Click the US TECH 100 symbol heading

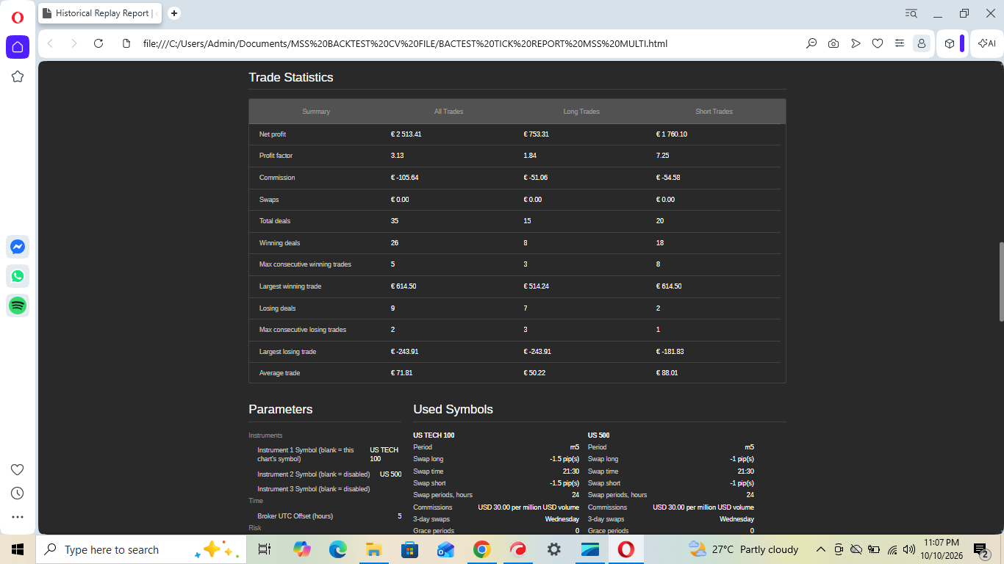tap(434, 435)
